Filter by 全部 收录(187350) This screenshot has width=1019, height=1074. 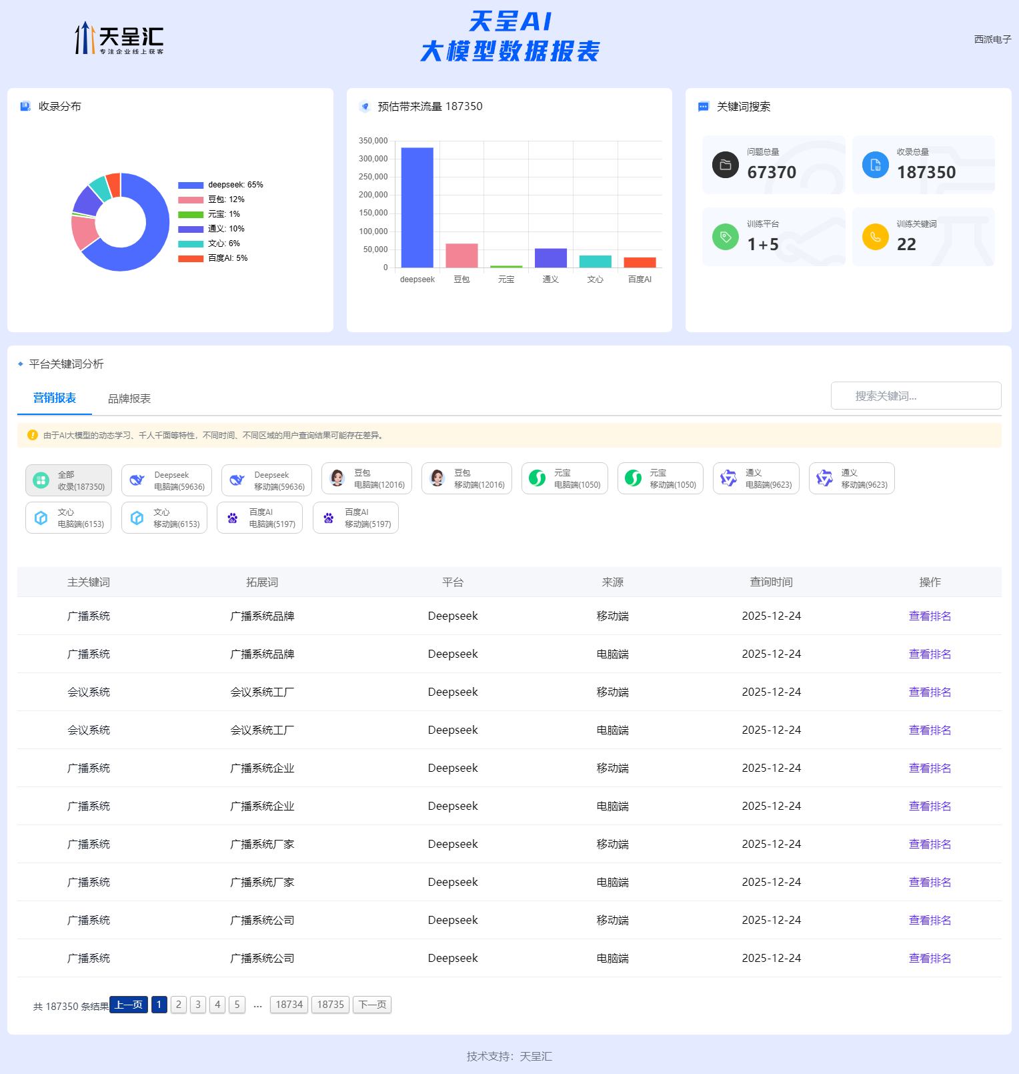click(x=69, y=480)
